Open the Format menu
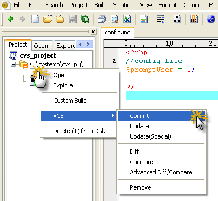 (x=168, y=5)
